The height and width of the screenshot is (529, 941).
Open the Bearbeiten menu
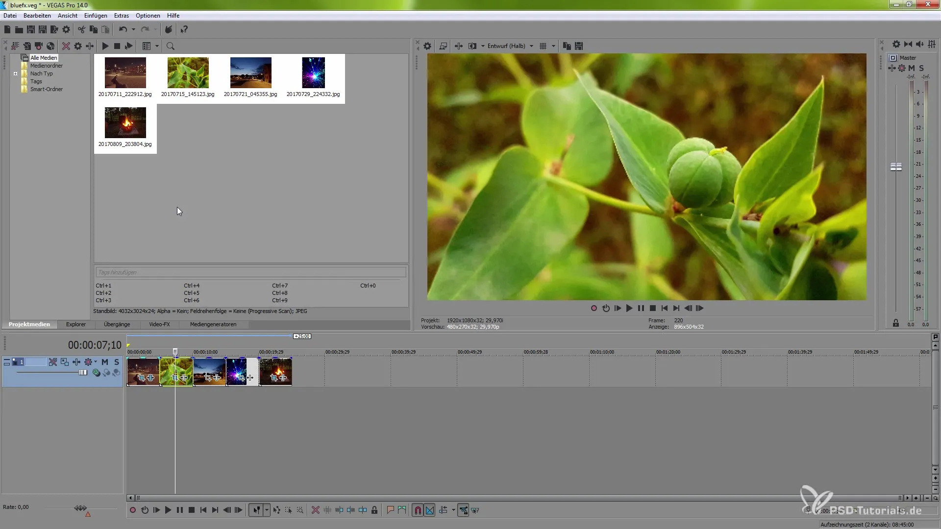(x=37, y=16)
